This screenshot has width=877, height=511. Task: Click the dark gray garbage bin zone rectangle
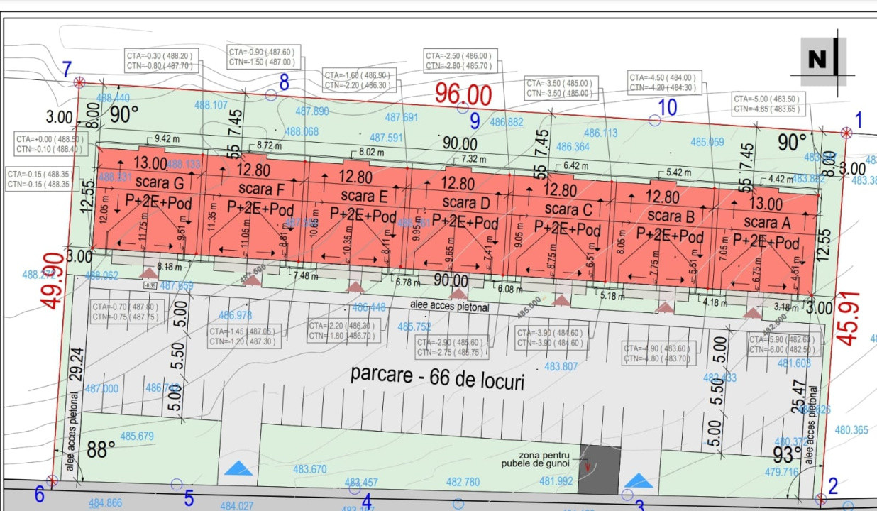[600, 470]
